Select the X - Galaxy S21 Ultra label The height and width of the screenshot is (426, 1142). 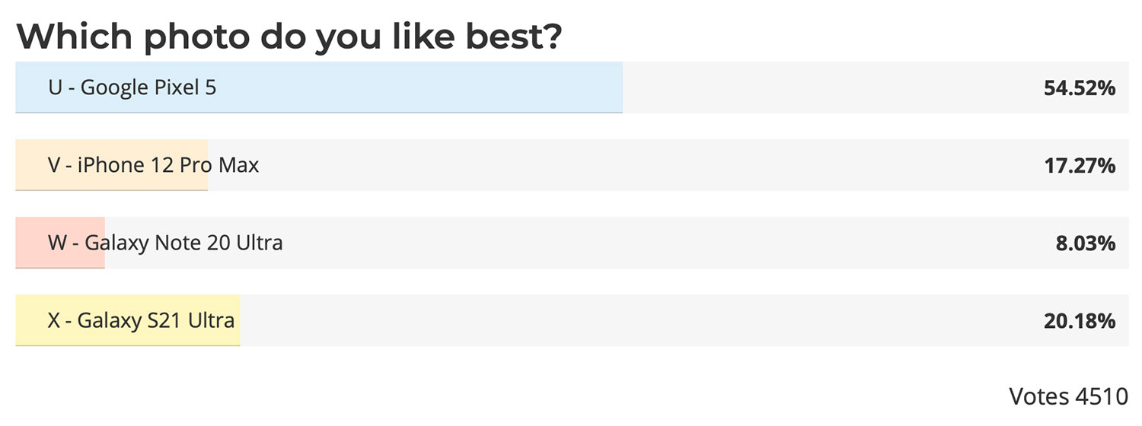click(x=141, y=320)
